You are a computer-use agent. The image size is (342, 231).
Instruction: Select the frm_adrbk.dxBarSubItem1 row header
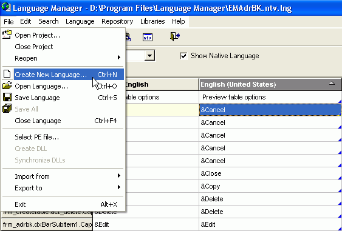47,224
